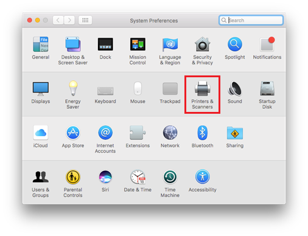
Task: Minimize window with yellow button
Action: pos(38,20)
